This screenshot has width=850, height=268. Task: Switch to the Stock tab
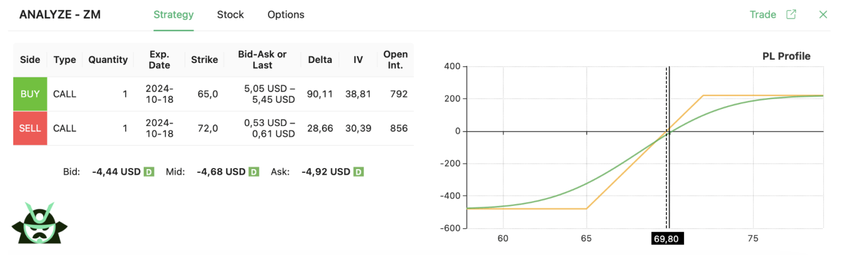tap(230, 15)
